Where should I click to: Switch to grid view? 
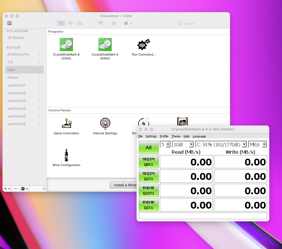pyautogui.click(x=61, y=23)
